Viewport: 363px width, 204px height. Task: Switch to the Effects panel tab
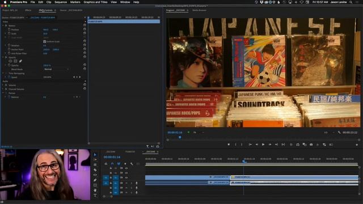click(x=28, y=10)
